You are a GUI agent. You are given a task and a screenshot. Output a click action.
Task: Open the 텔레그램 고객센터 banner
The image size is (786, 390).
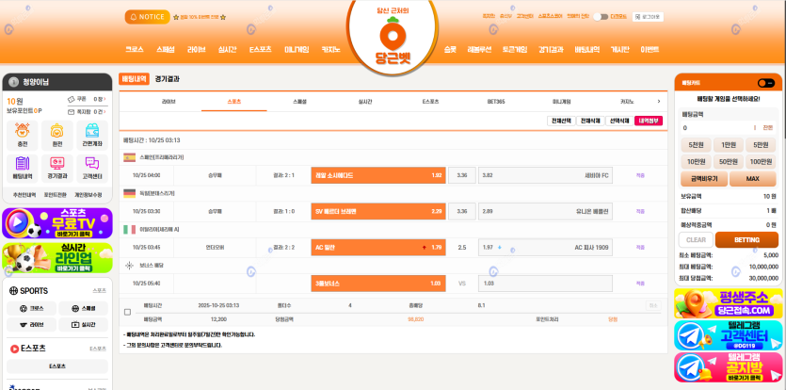(x=728, y=335)
